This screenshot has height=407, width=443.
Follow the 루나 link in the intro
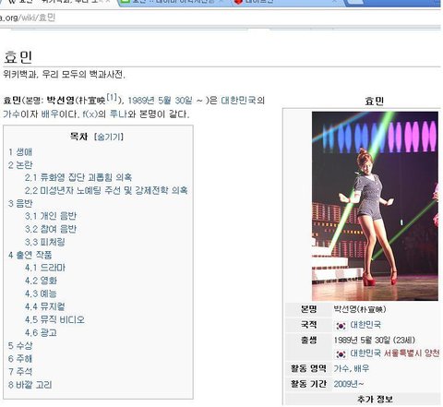coord(118,114)
